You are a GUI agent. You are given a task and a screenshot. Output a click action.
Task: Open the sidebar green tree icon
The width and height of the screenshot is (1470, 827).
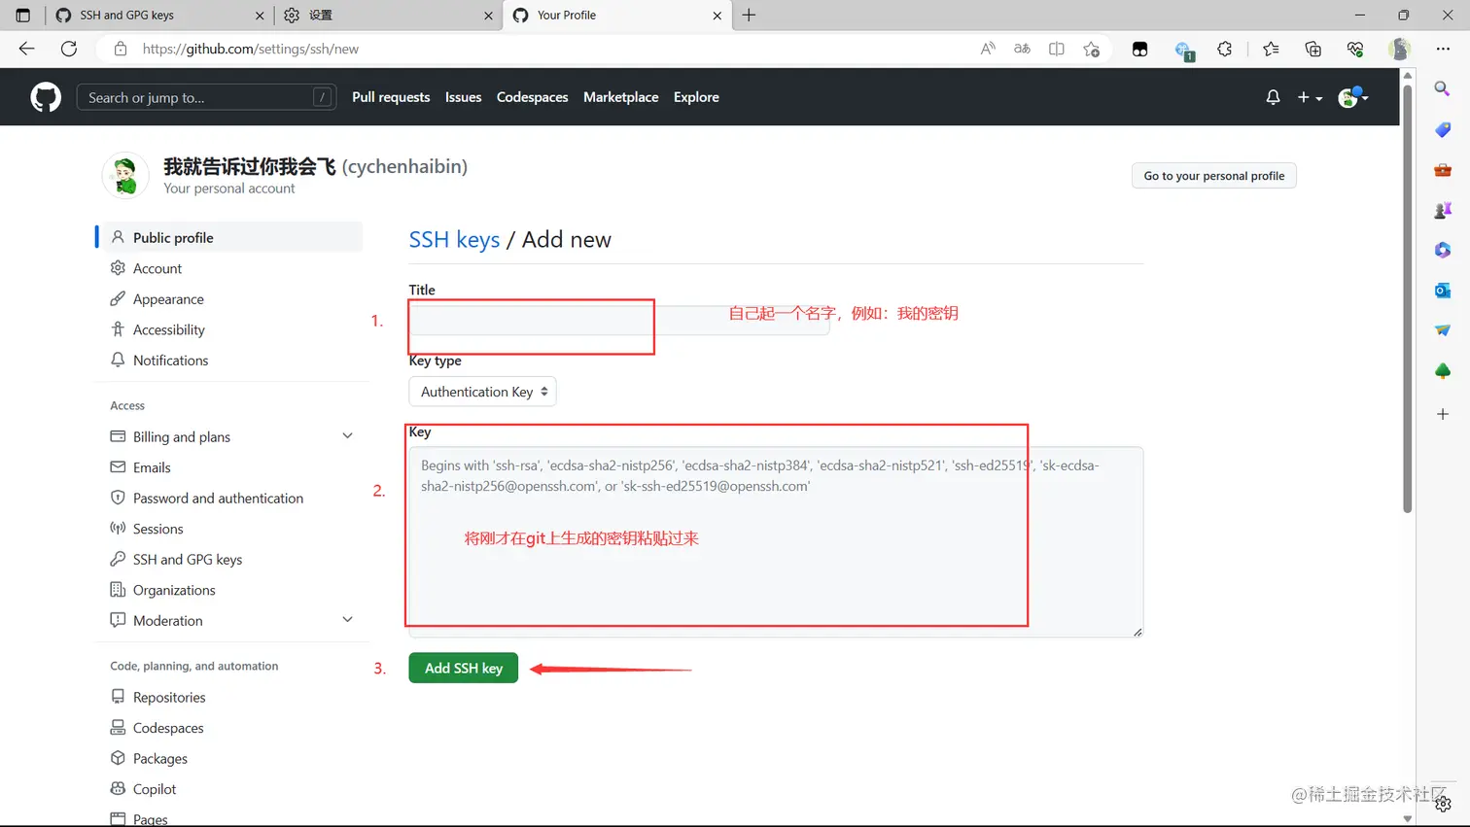click(x=1443, y=371)
